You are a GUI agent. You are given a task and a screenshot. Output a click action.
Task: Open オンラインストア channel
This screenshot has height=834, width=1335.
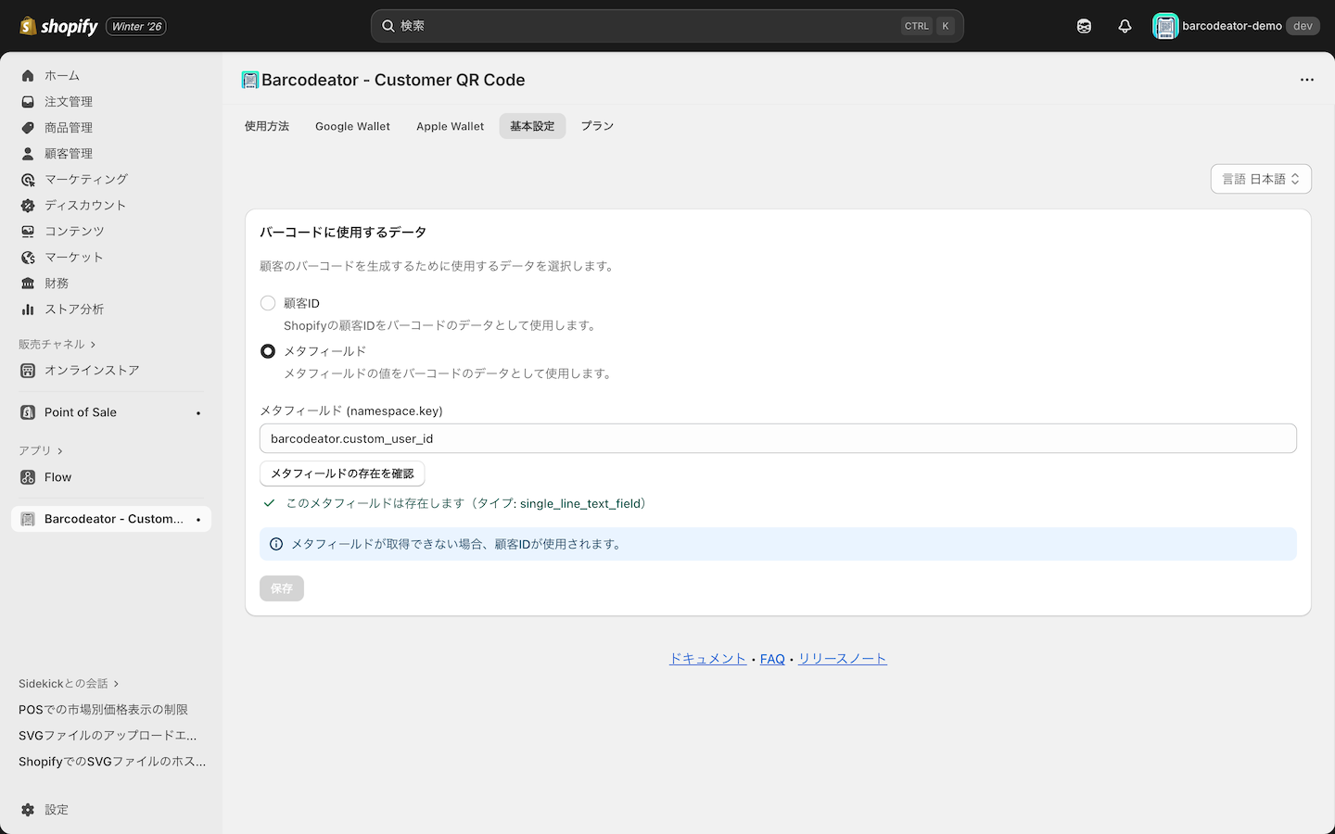click(90, 369)
